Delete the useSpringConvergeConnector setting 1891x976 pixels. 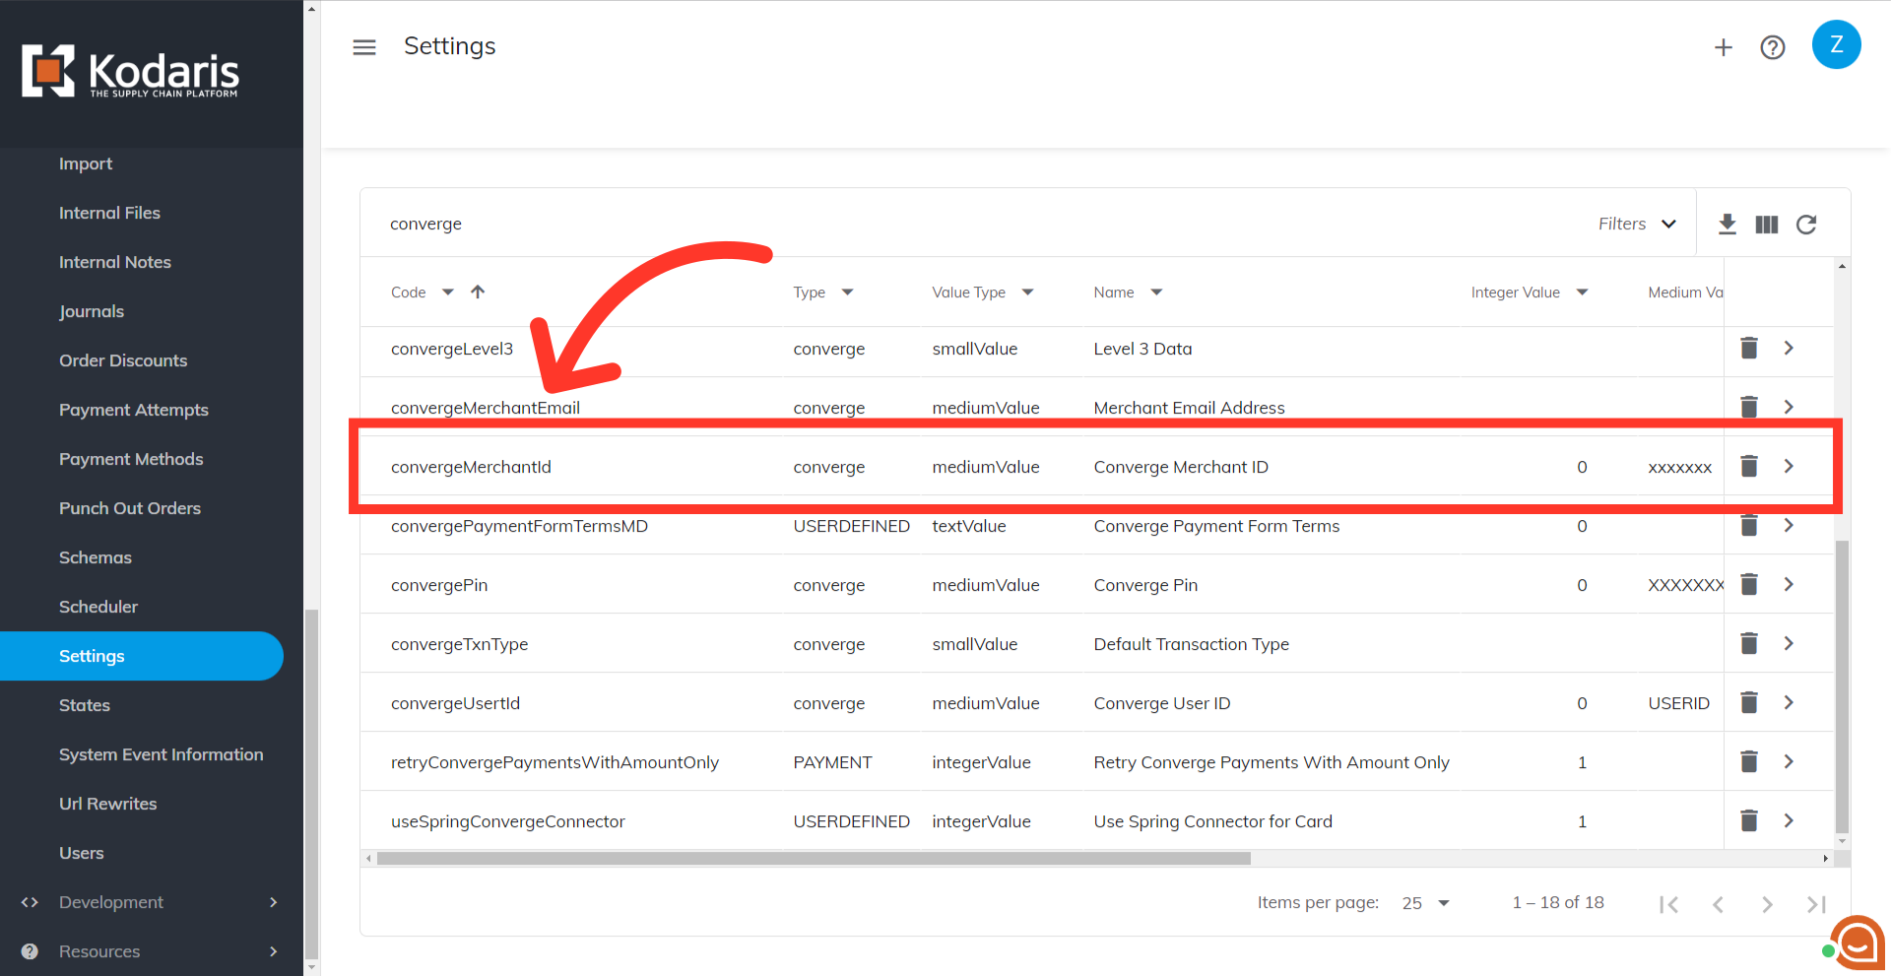[1749, 820]
